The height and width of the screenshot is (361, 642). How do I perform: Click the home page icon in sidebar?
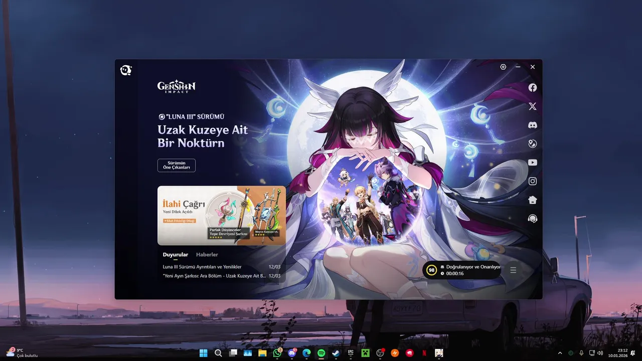coord(533,200)
